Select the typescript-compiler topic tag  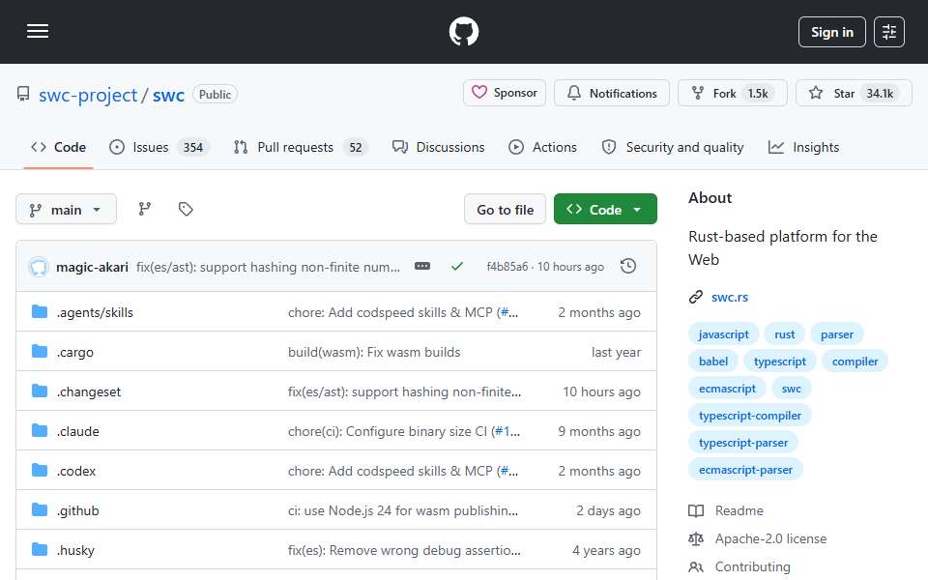pos(750,416)
